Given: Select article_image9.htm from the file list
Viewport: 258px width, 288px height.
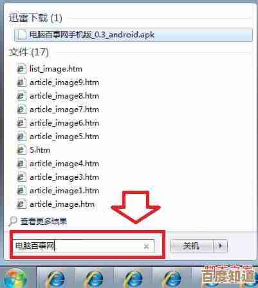Looking at the screenshot, I should pyautogui.click(x=64, y=82).
